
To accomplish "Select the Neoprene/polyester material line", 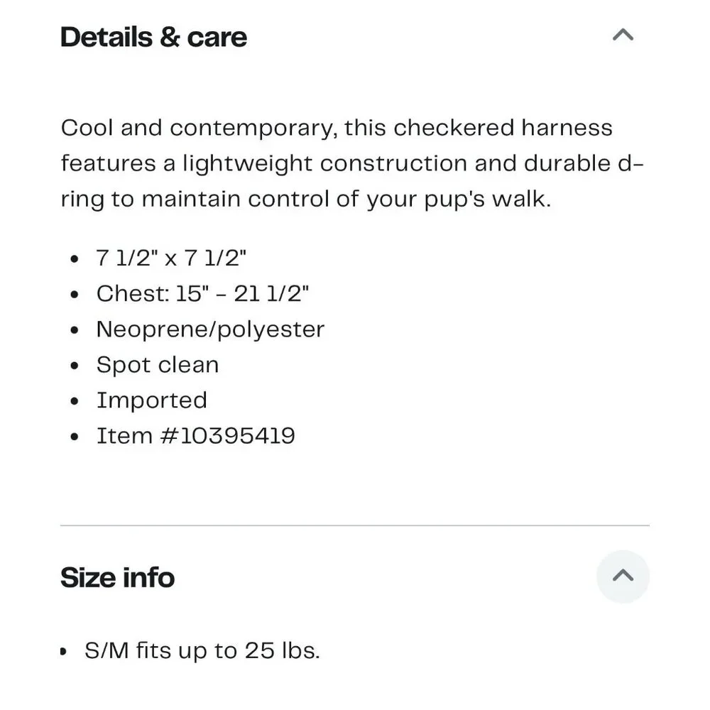I will [x=210, y=329].
